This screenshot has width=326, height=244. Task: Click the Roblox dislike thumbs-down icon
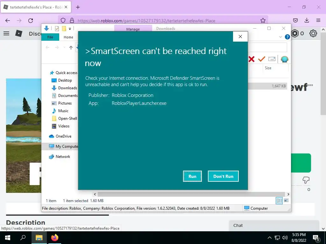[x=306, y=180]
